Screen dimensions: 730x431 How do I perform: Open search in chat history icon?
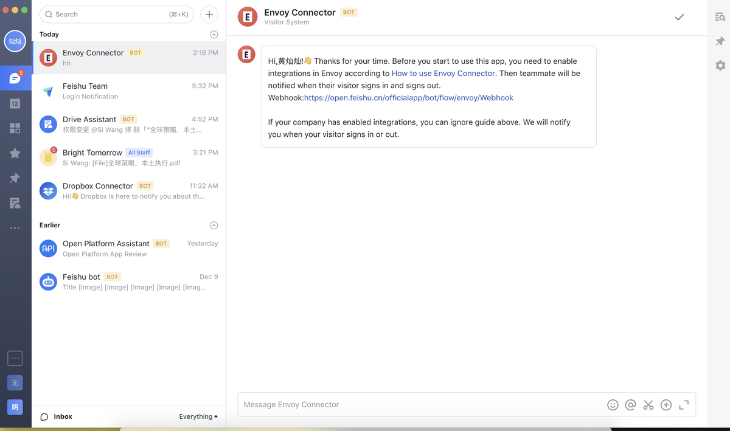click(720, 17)
